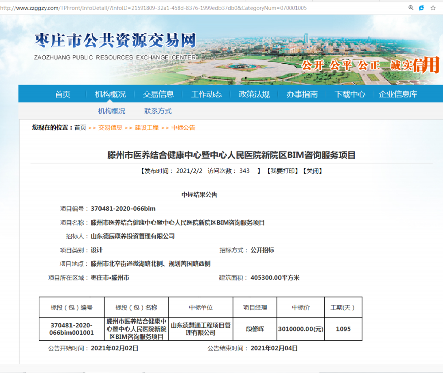Open the 交易信息 navigation menu
This screenshot has width=443, height=373.
159,94
